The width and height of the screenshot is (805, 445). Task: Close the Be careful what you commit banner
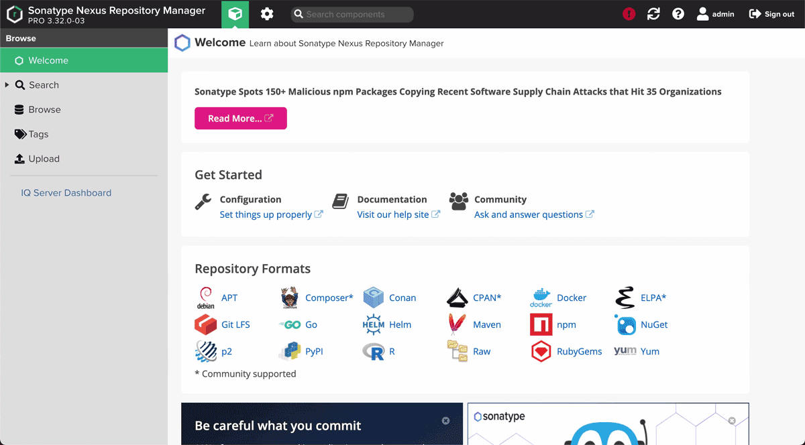pyautogui.click(x=445, y=421)
